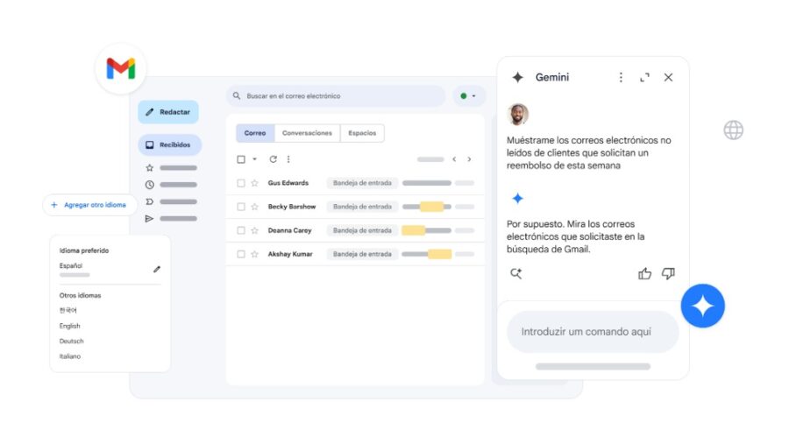The height and width of the screenshot is (444, 789).
Task: Open the sent messages sidebar icon
Action: tap(149, 219)
